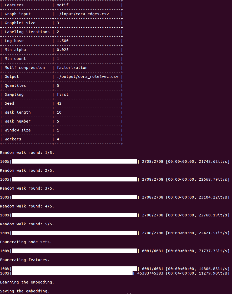Click the 'Window size' label
232x294 pixels.
18,130
